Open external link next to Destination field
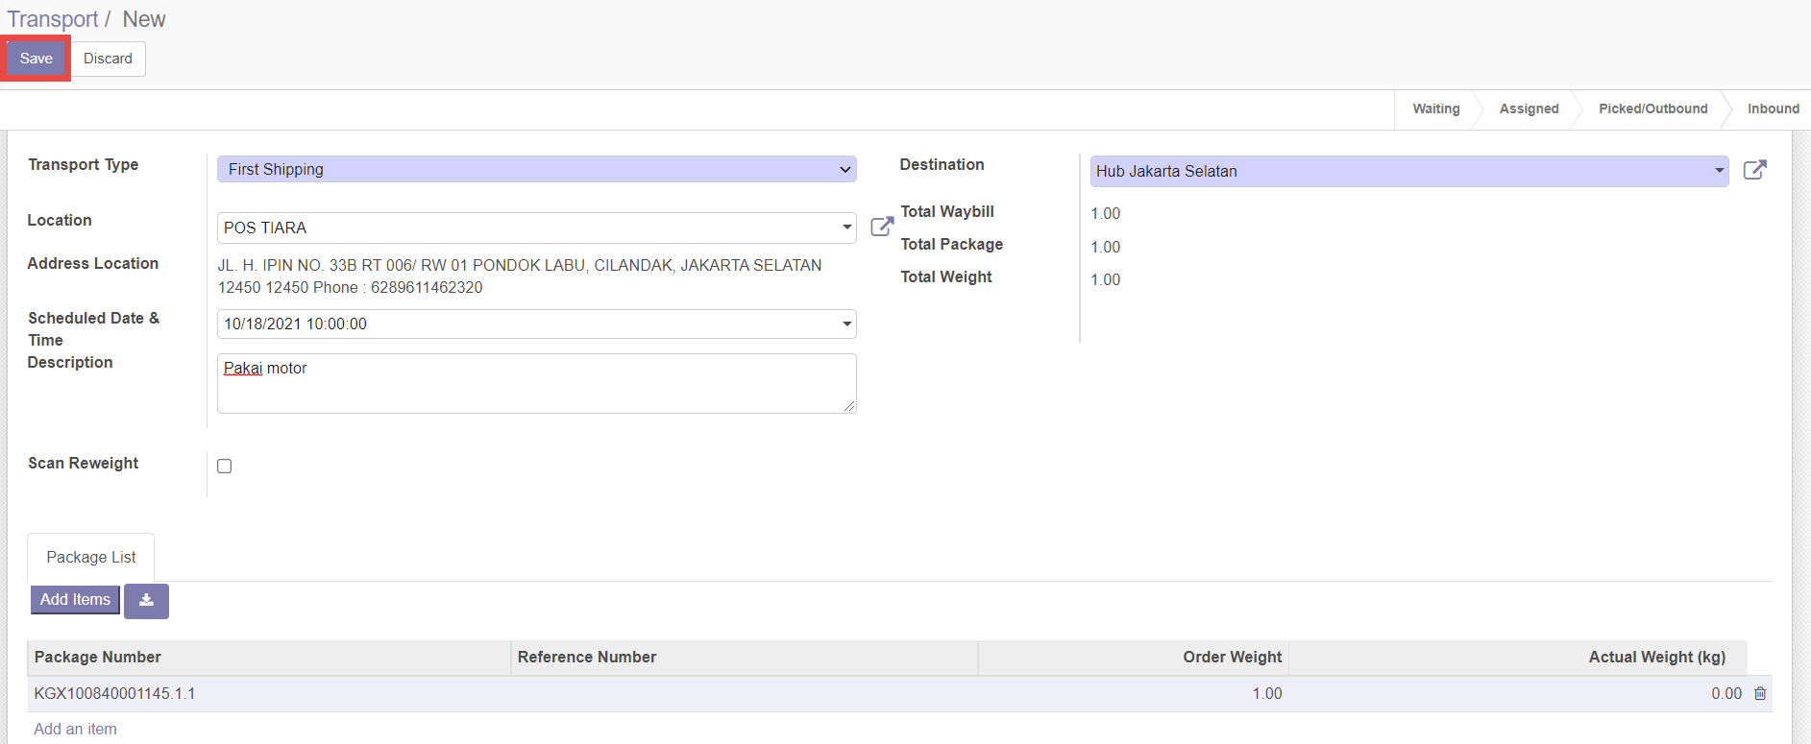 pyautogui.click(x=1754, y=171)
